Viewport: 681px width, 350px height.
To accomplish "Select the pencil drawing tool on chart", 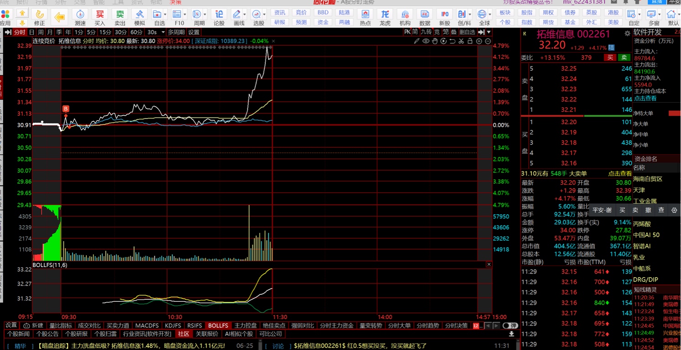I will [x=417, y=41].
